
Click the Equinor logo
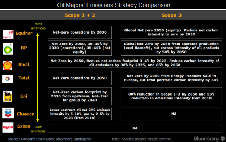(x=8, y=34)
